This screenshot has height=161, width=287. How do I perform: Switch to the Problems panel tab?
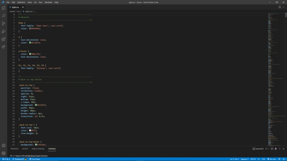pyautogui.click(x=15, y=149)
